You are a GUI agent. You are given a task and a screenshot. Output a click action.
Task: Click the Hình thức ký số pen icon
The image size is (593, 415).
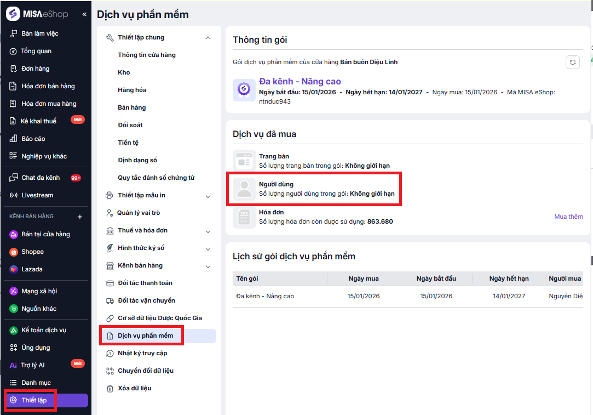110,248
